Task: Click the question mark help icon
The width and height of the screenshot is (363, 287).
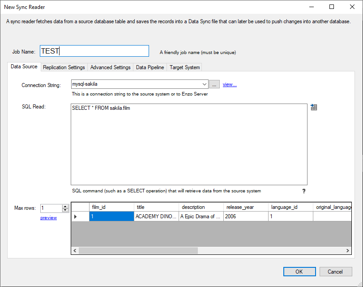Action: tap(304, 191)
